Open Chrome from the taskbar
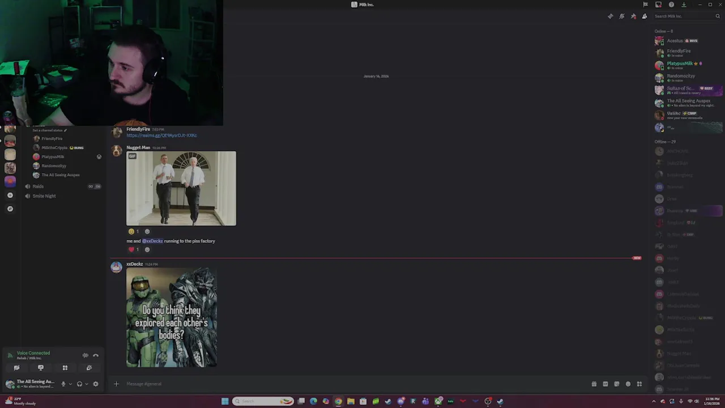This screenshot has width=725, height=408. coord(338,401)
